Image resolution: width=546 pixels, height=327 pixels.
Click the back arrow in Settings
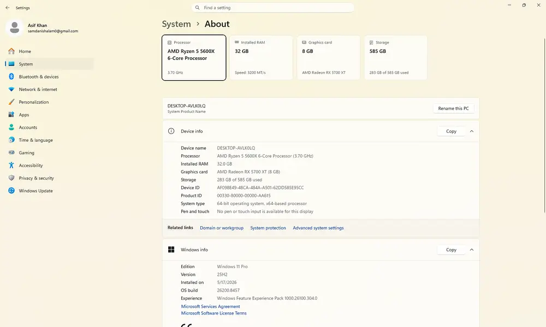[7, 7]
